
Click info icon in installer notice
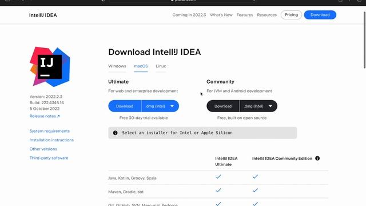115,133
